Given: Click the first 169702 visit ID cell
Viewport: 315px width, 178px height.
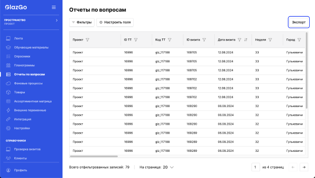Looking at the screenshot, I should [192, 79].
